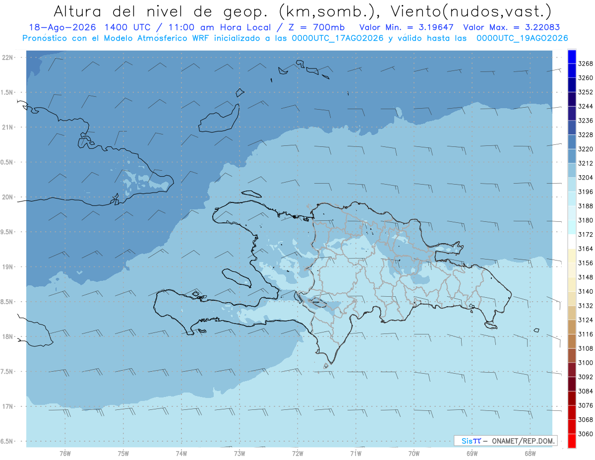Image resolution: width=595 pixels, height=460 pixels.
Task: Click the longitude axis label '71W'
Action: click(x=356, y=453)
